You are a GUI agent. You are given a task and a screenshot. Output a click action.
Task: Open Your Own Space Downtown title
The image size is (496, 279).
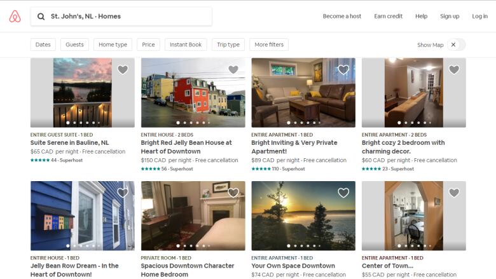pyautogui.click(x=293, y=266)
